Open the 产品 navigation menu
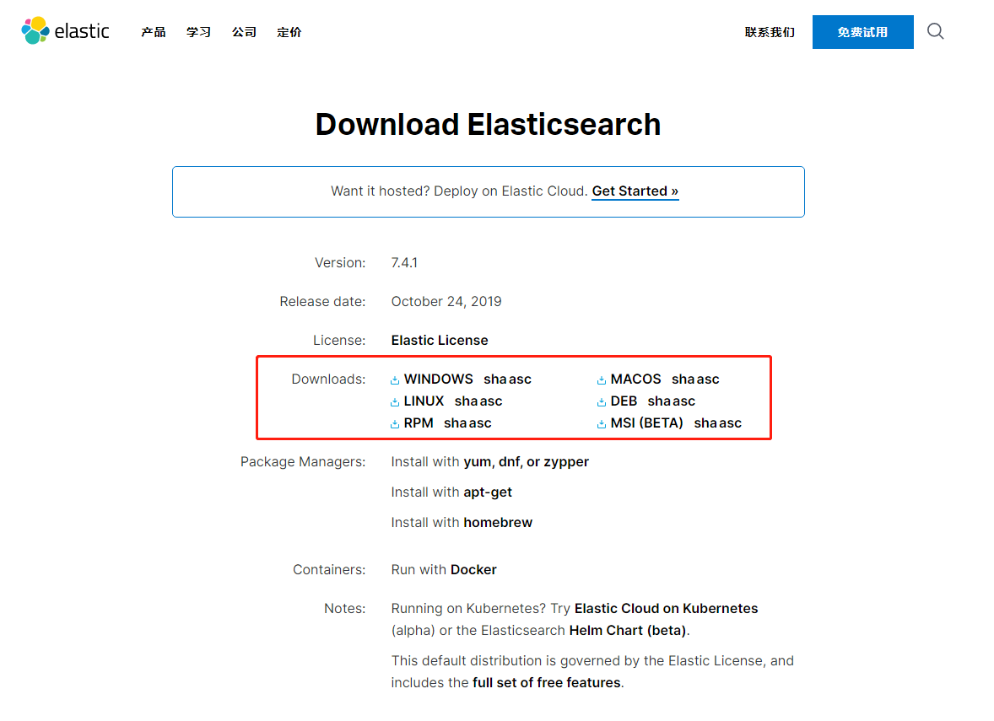 154,32
